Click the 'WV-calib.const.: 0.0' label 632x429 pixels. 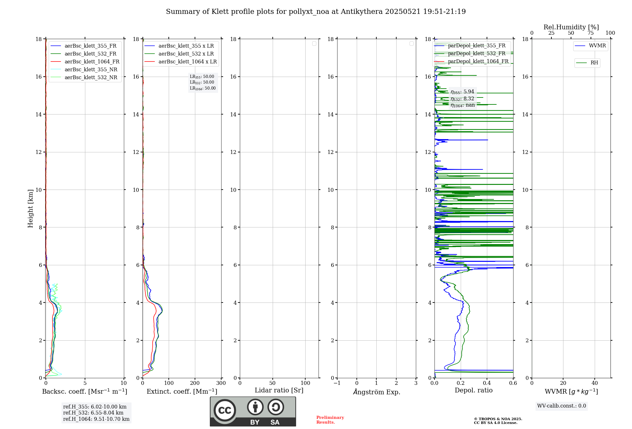562,406
